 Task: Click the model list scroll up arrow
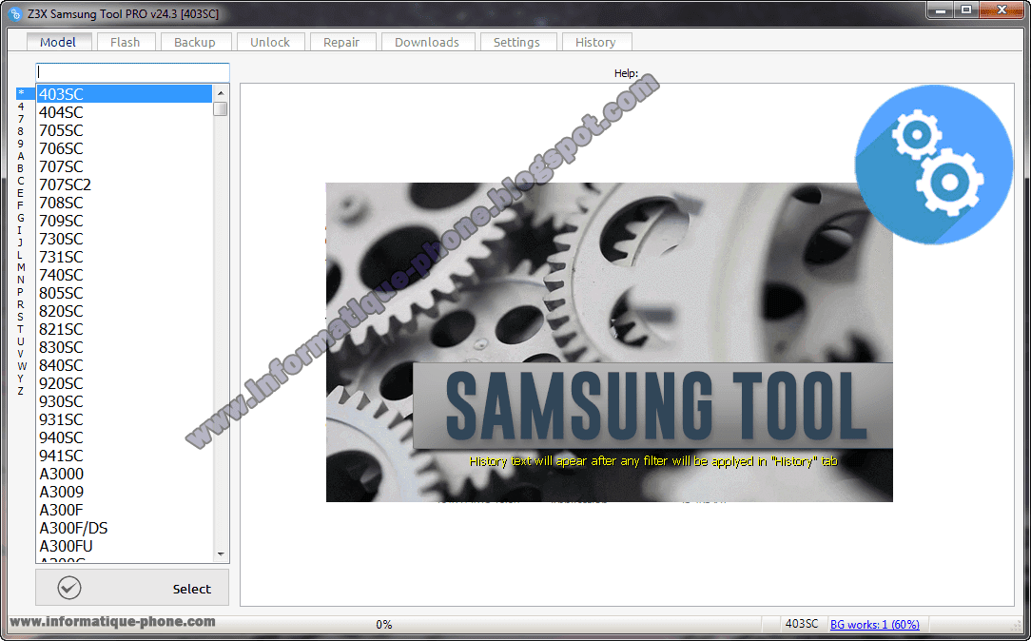221,93
